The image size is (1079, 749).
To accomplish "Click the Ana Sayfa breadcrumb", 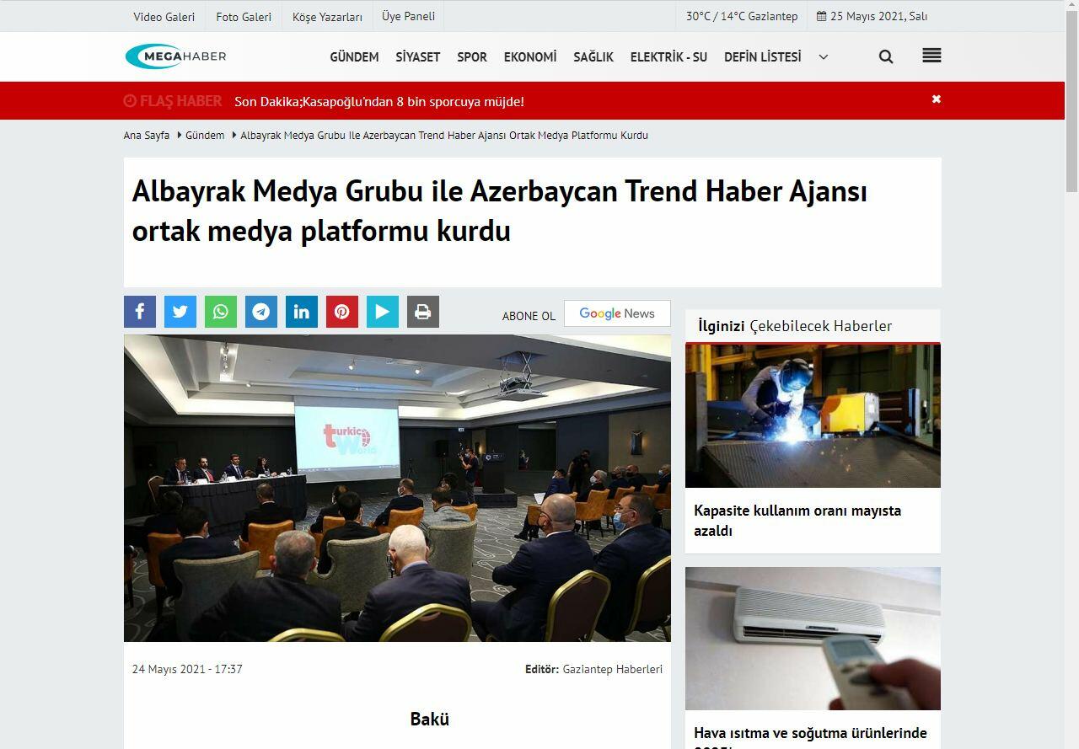I will tap(147, 135).
